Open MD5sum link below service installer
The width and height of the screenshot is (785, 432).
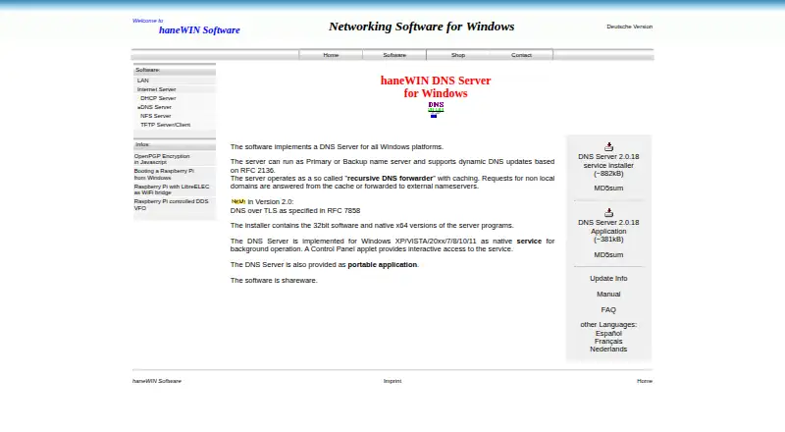pyautogui.click(x=608, y=188)
